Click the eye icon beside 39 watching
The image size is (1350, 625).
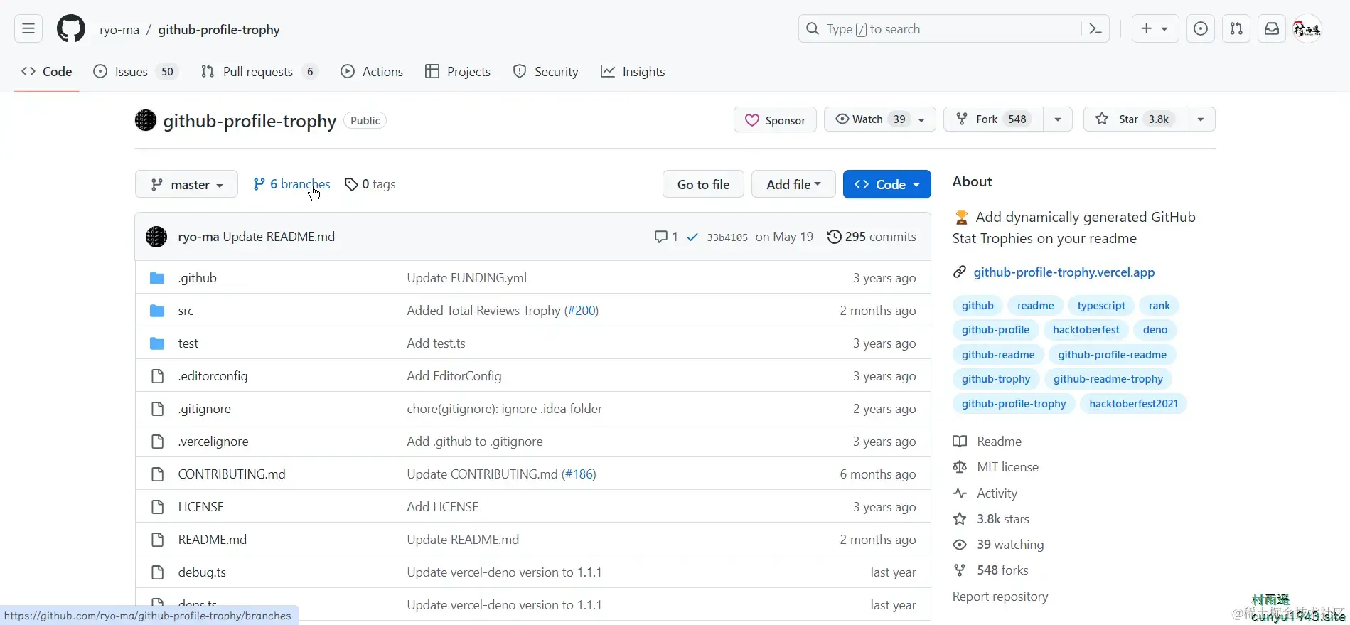[x=960, y=545]
